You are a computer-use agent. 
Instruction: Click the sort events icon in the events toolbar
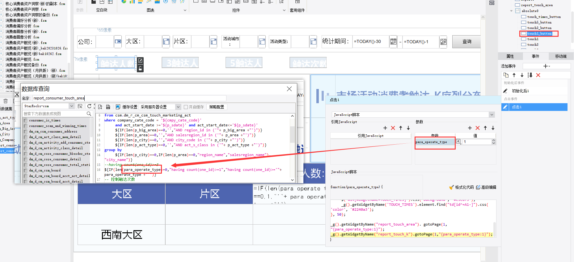coord(530,75)
